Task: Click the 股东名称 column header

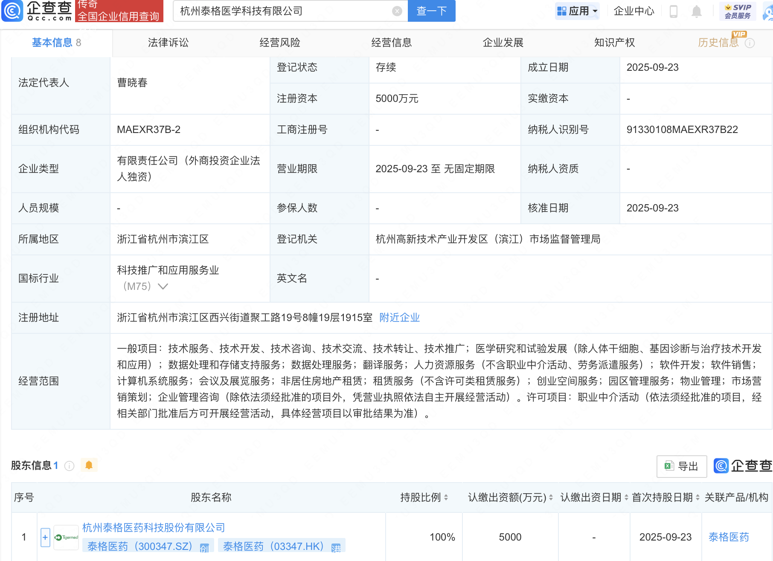Action: click(x=211, y=497)
